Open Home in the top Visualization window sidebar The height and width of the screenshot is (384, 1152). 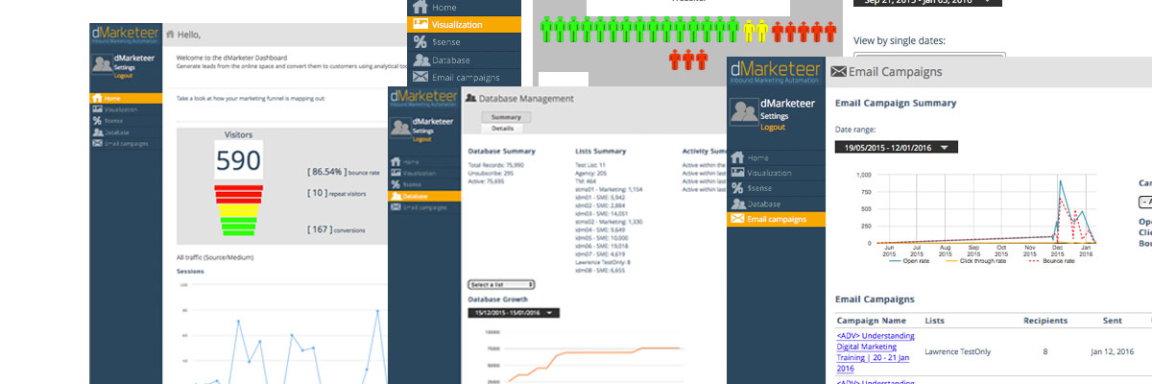[465, 8]
